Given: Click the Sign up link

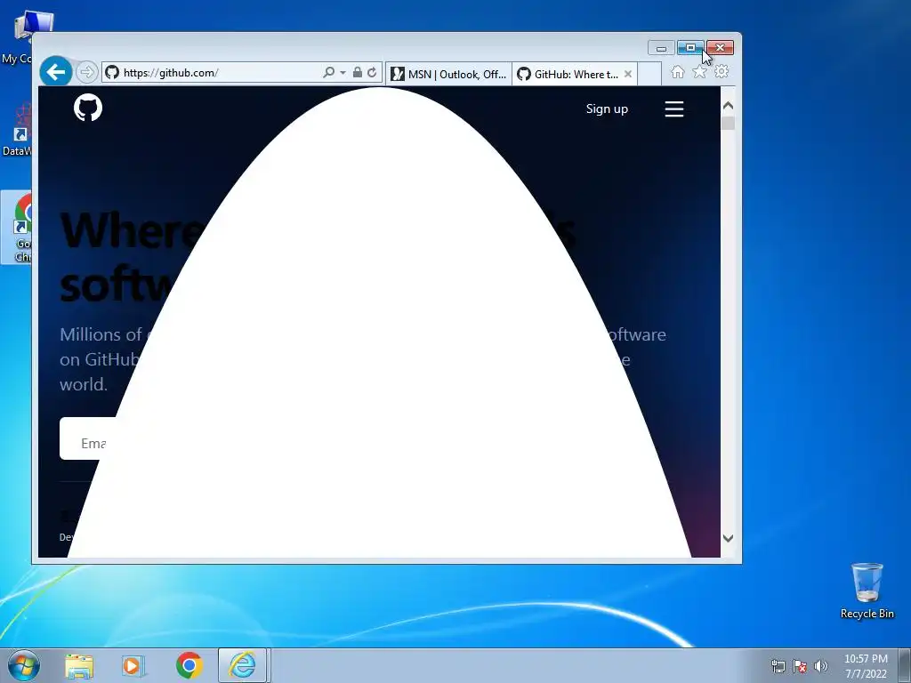Looking at the screenshot, I should (x=607, y=108).
